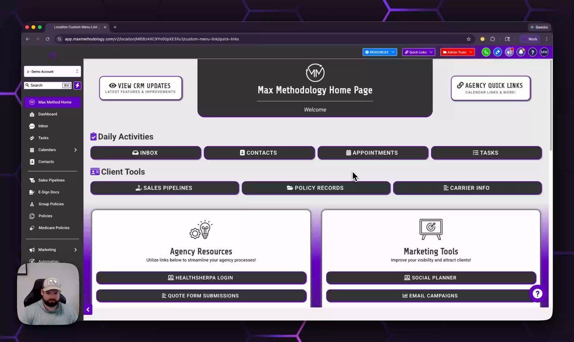The height and width of the screenshot is (342, 574).
Task: Open the browser extensions puzzle icon
Action: coord(492,39)
